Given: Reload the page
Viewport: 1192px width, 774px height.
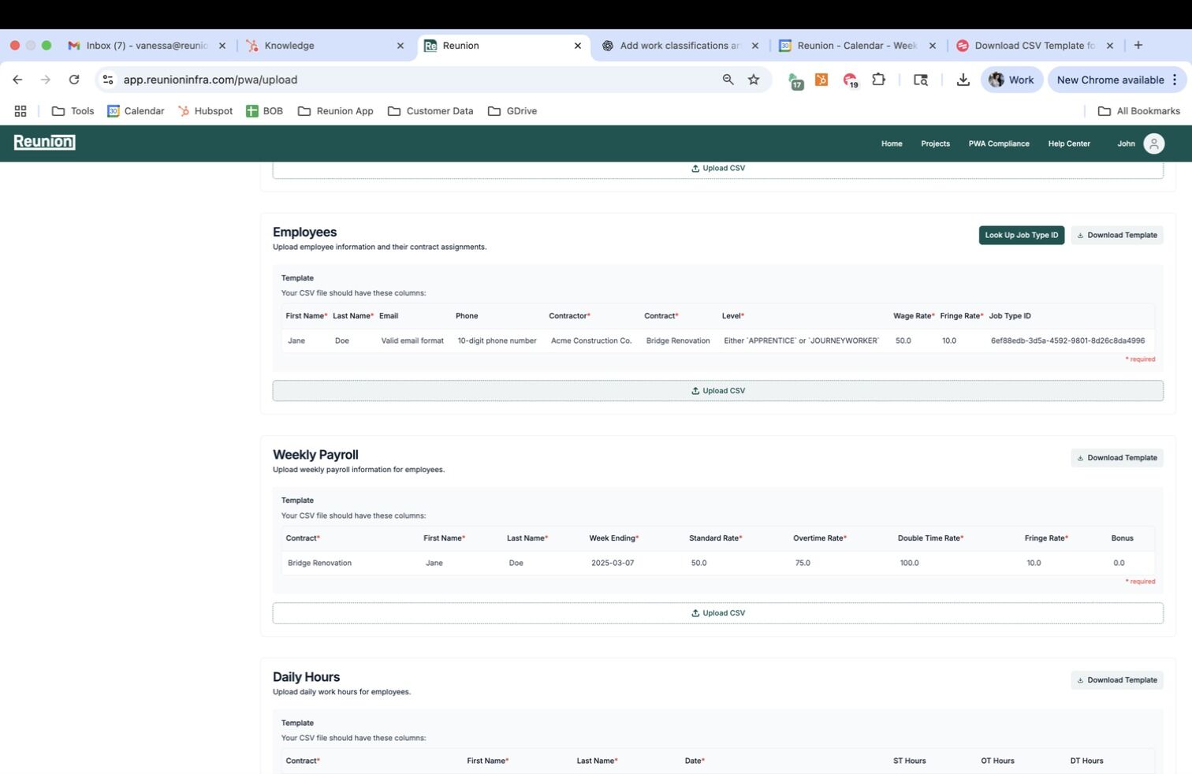Looking at the screenshot, I should coord(74,80).
